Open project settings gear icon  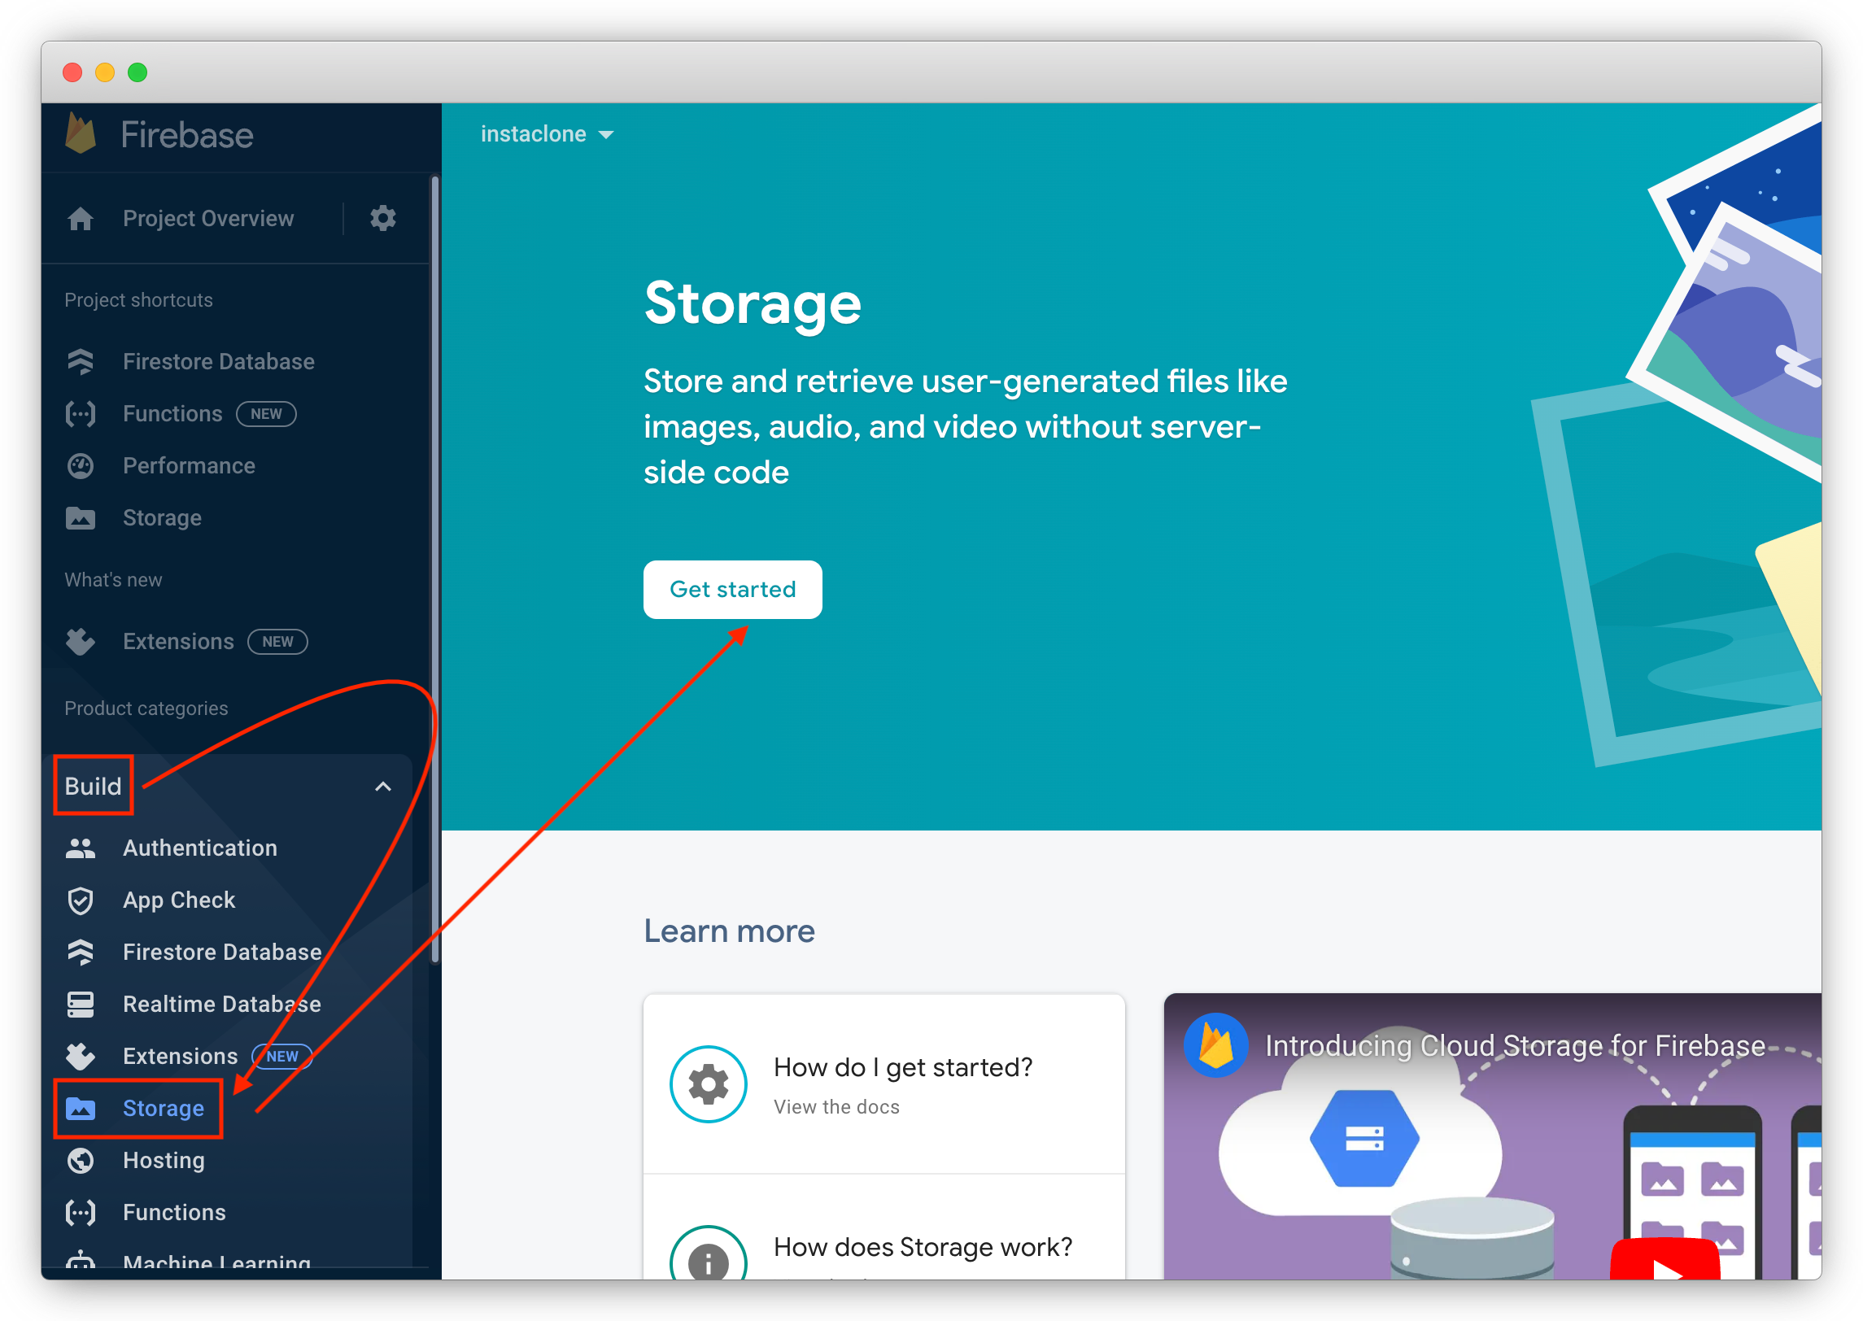[x=383, y=218]
